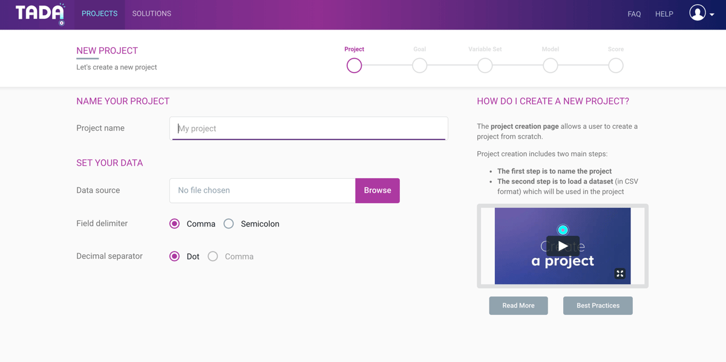The width and height of the screenshot is (726, 362).
Task: Open the user profile avatar icon
Action: 698,13
